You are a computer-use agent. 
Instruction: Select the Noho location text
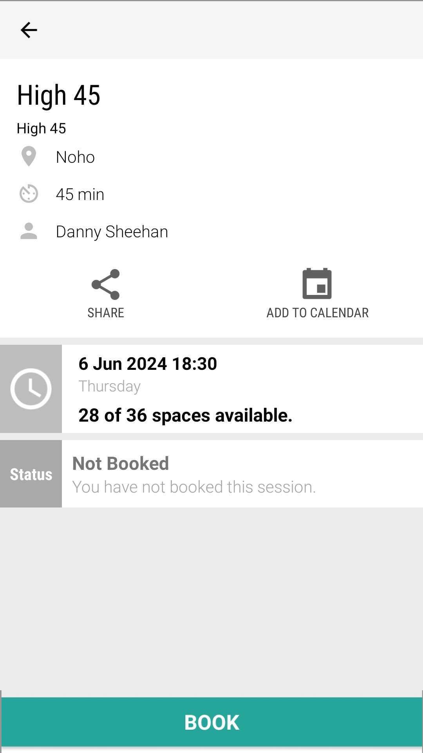click(75, 157)
